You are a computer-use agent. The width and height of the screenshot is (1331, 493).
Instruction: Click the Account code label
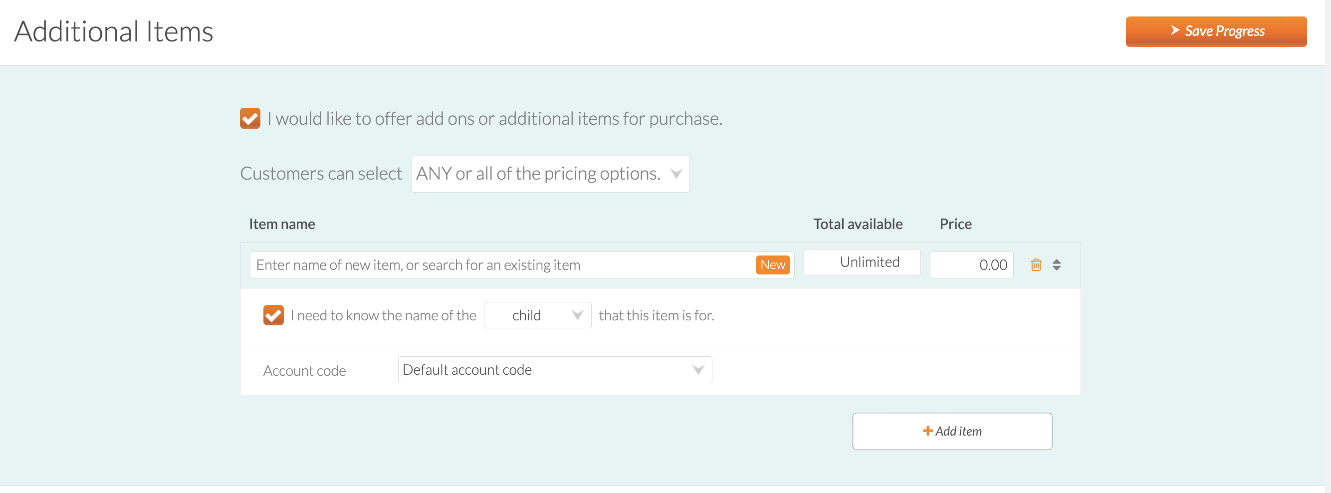(x=304, y=371)
